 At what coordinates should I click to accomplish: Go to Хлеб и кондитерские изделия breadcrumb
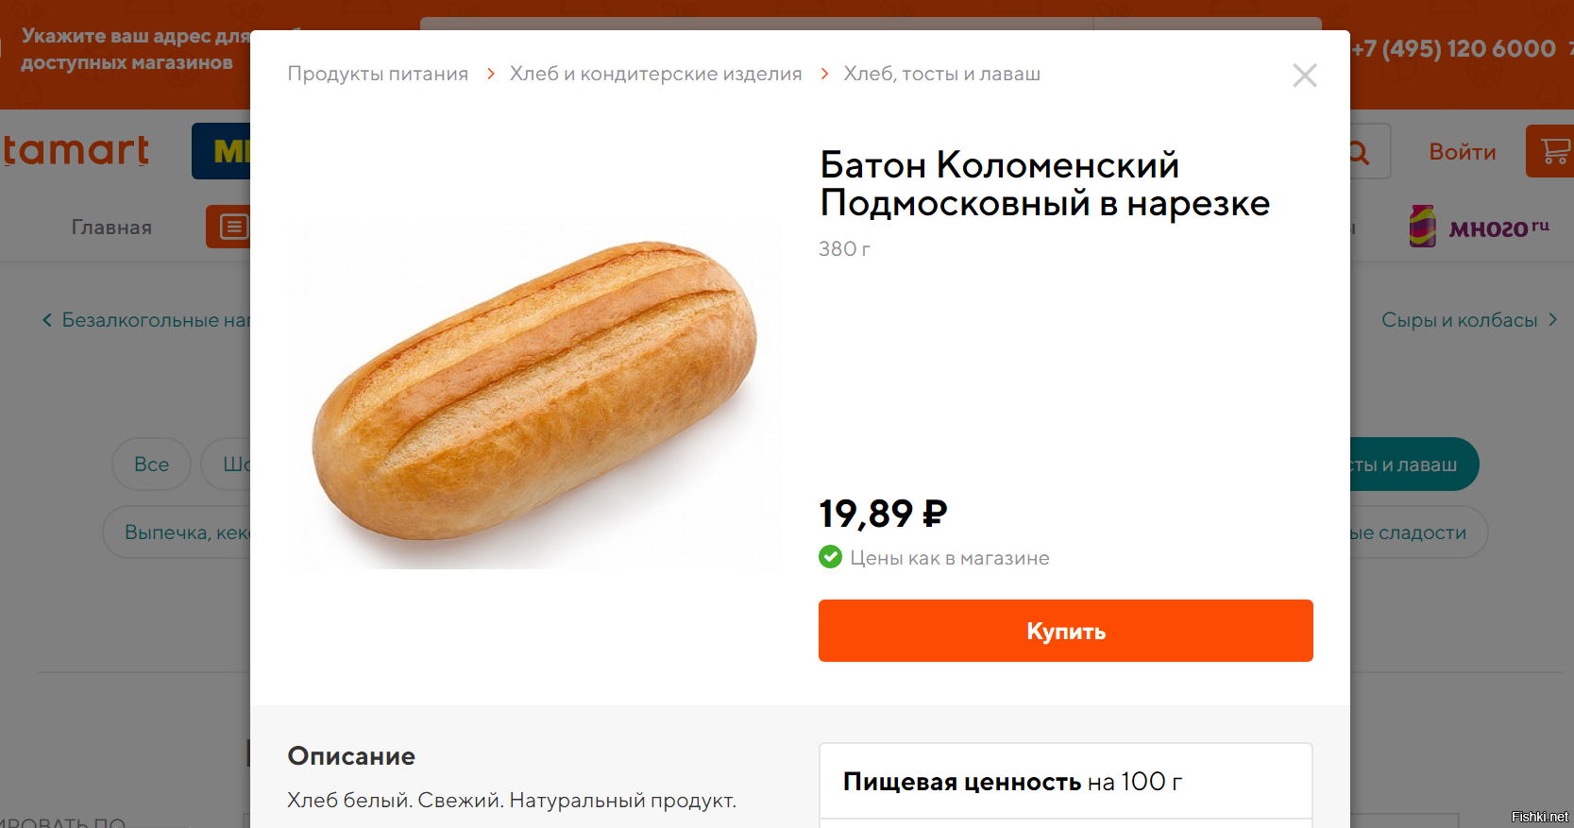655,74
